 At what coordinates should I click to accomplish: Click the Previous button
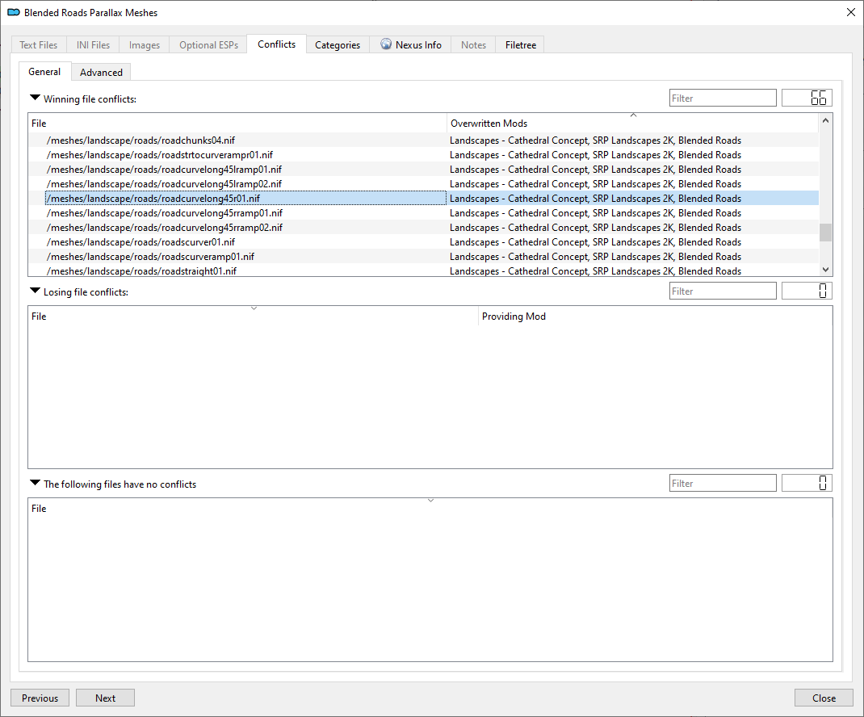(40, 698)
